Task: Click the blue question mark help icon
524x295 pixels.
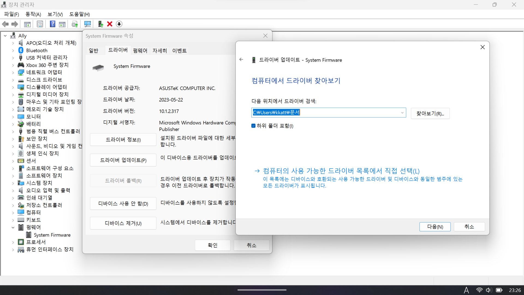Action: coord(52,24)
